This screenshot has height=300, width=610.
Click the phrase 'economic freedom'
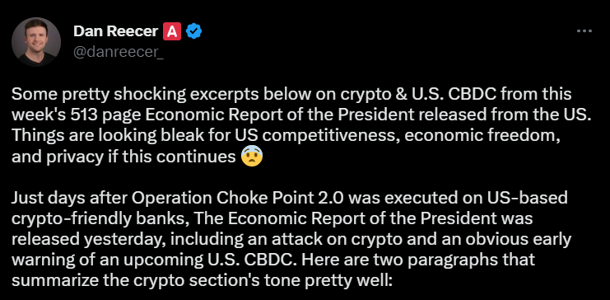pyautogui.click(x=479, y=135)
